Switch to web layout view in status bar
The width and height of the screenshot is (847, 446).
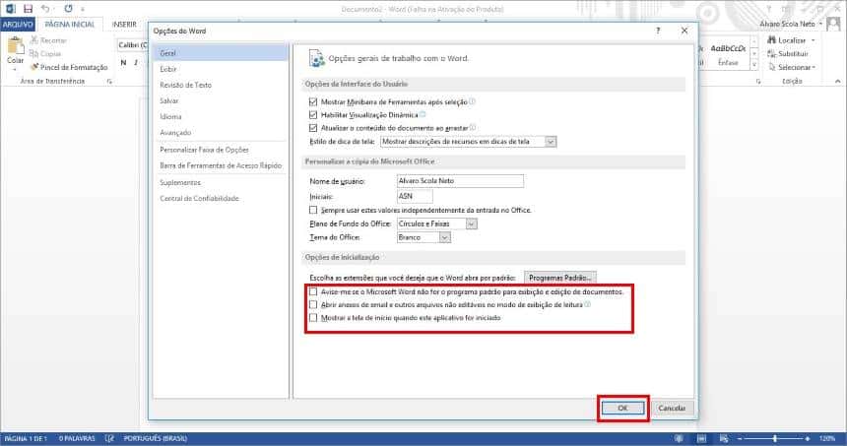[724, 438]
